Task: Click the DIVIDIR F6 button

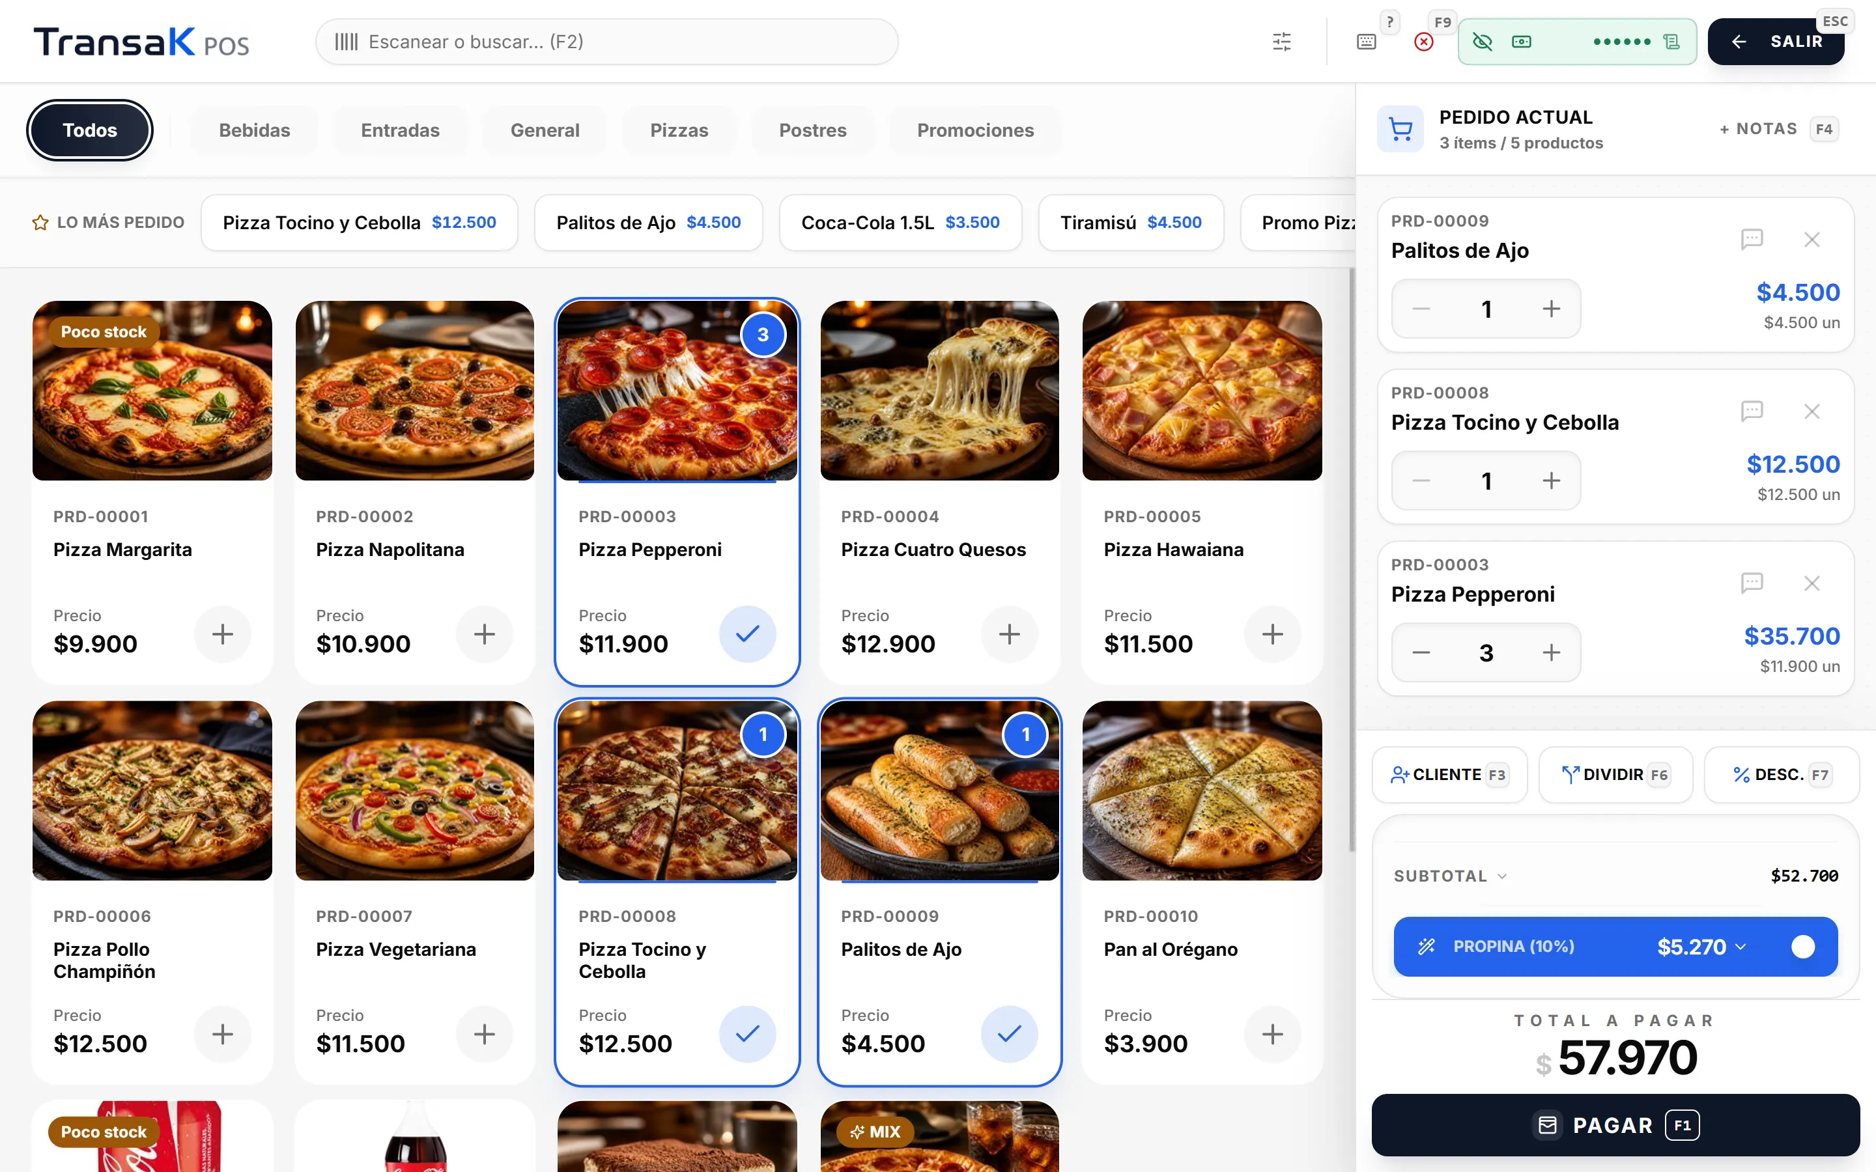Action: tap(1615, 774)
